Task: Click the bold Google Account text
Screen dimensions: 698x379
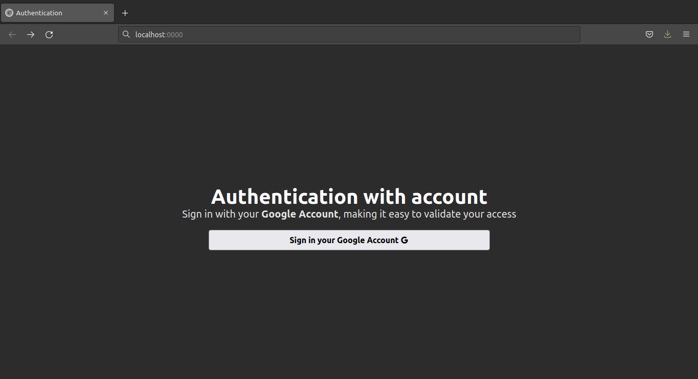Action: click(300, 214)
